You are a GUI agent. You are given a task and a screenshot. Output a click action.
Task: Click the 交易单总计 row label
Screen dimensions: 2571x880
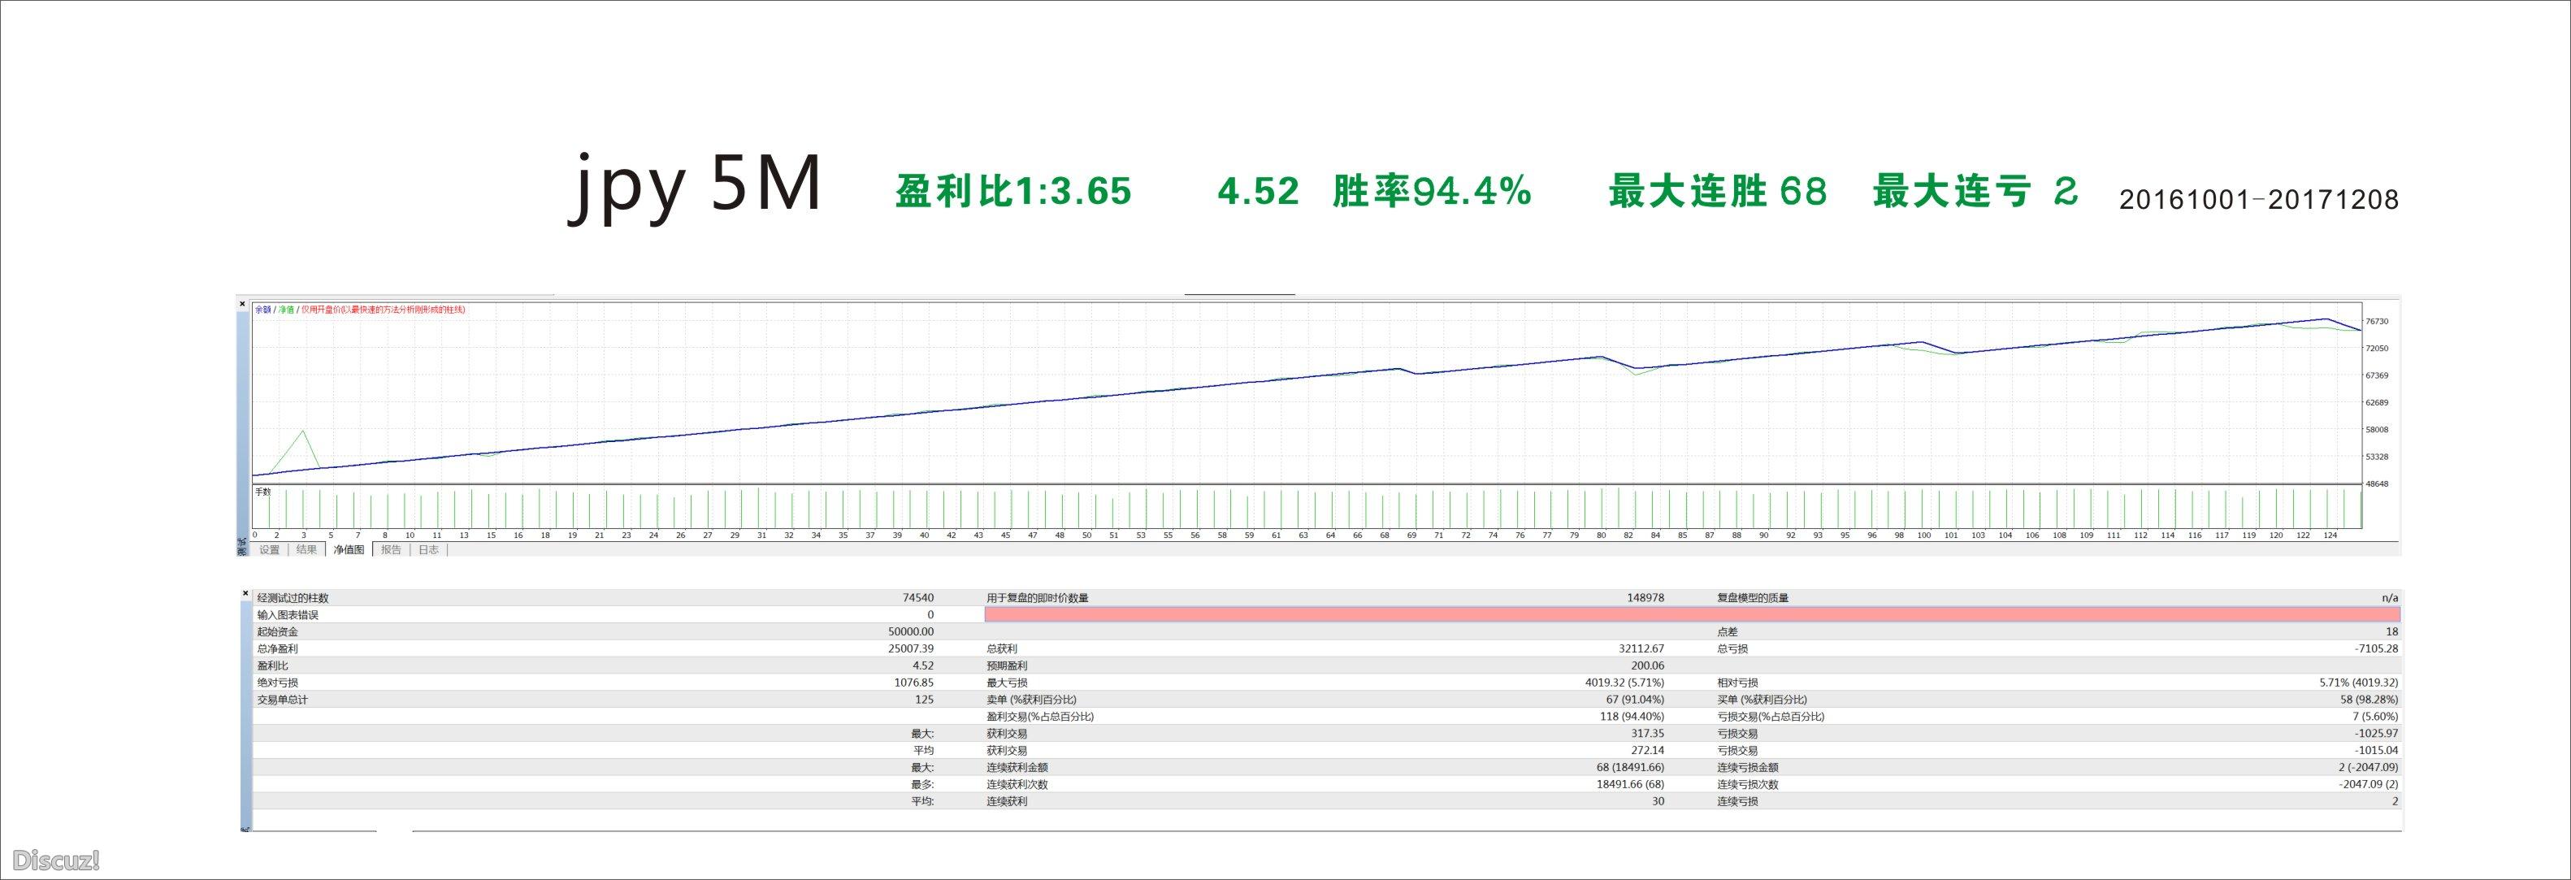283,700
